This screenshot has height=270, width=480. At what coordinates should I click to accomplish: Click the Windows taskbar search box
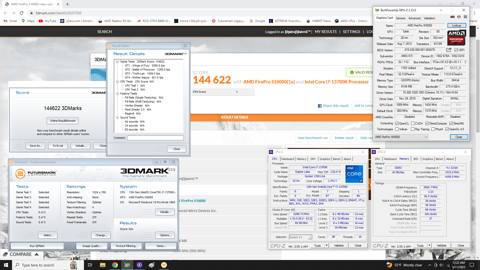pyautogui.click(x=47, y=265)
